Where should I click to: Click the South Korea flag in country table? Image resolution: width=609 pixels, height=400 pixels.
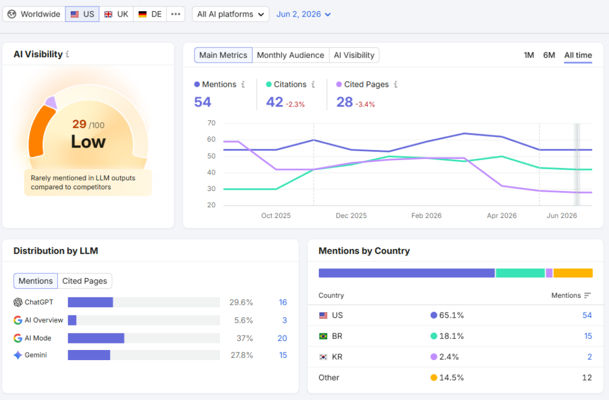(323, 357)
